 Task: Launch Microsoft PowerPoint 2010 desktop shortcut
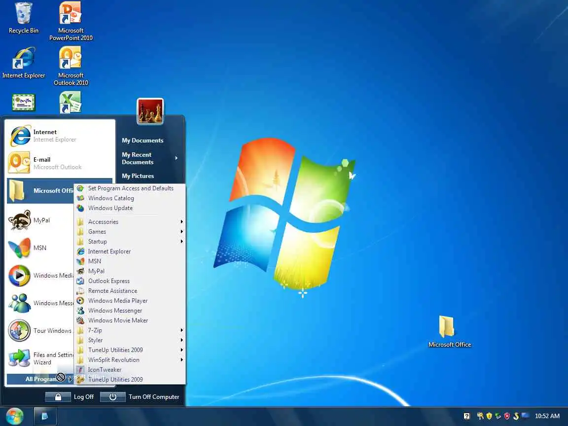pos(71,21)
